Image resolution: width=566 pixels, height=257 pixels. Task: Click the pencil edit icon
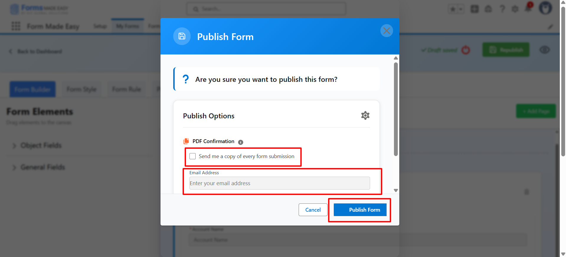click(550, 27)
